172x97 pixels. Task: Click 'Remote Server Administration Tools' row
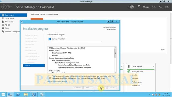(61, 58)
